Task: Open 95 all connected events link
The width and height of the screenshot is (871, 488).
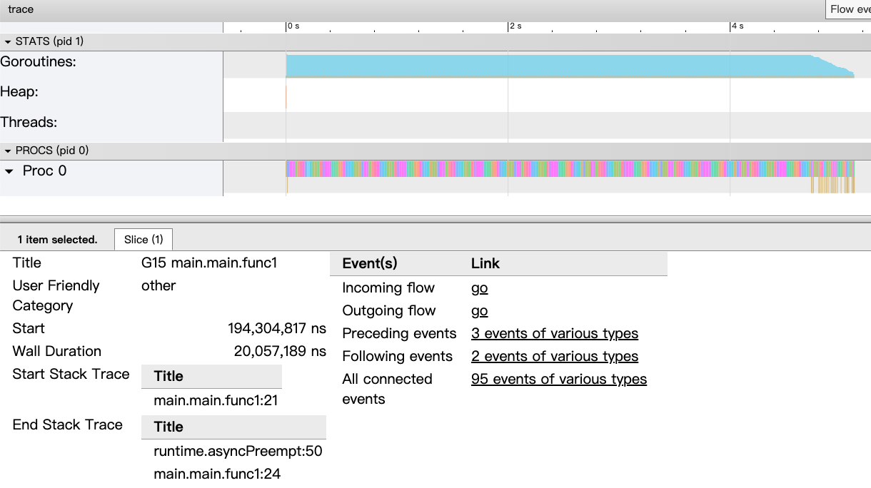Action: point(559,379)
